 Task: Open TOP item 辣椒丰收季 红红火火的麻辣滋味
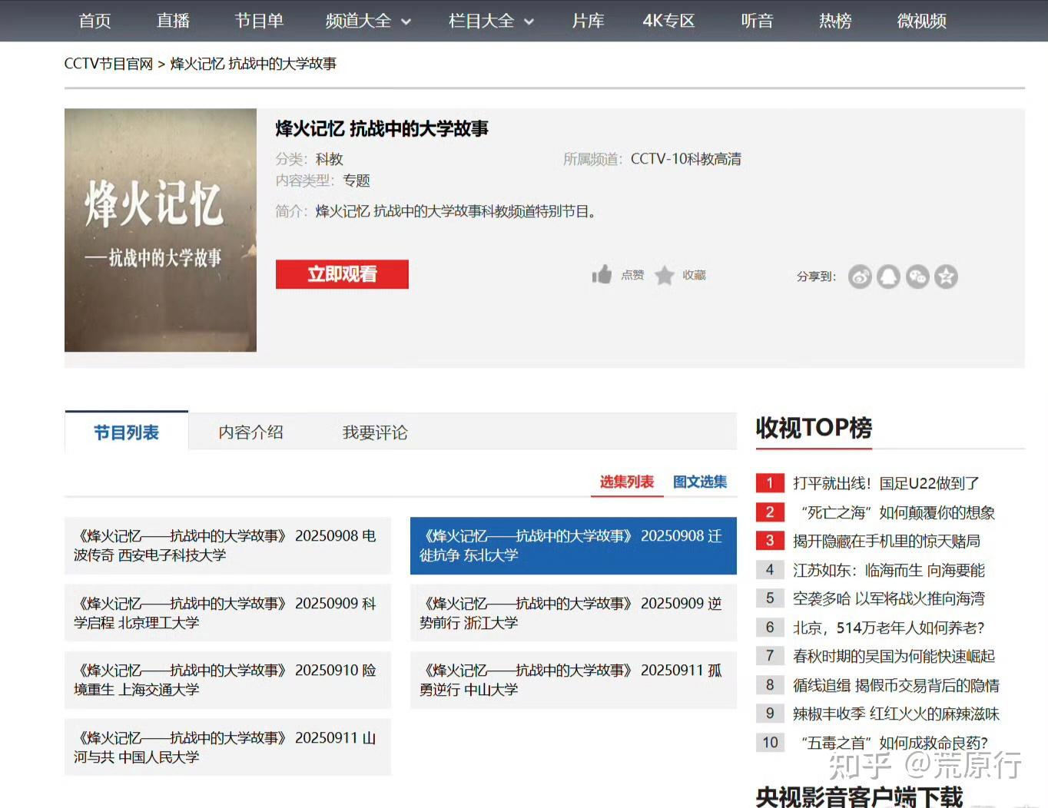[896, 714]
